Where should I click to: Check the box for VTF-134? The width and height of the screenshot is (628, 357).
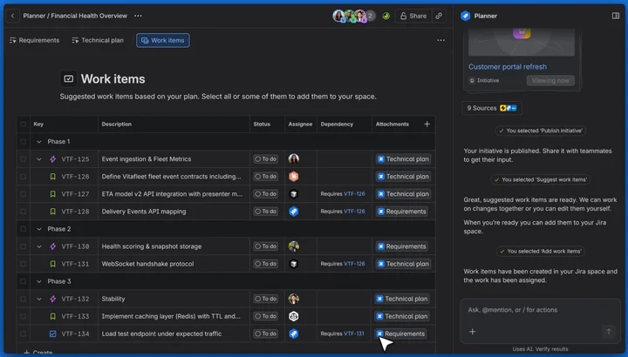(24, 333)
